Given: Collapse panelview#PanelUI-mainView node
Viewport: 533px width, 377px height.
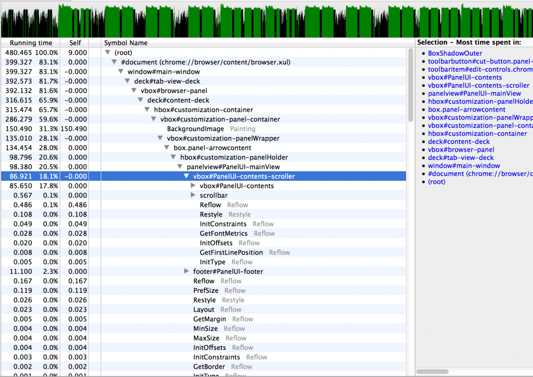Looking at the screenshot, I should (x=180, y=167).
